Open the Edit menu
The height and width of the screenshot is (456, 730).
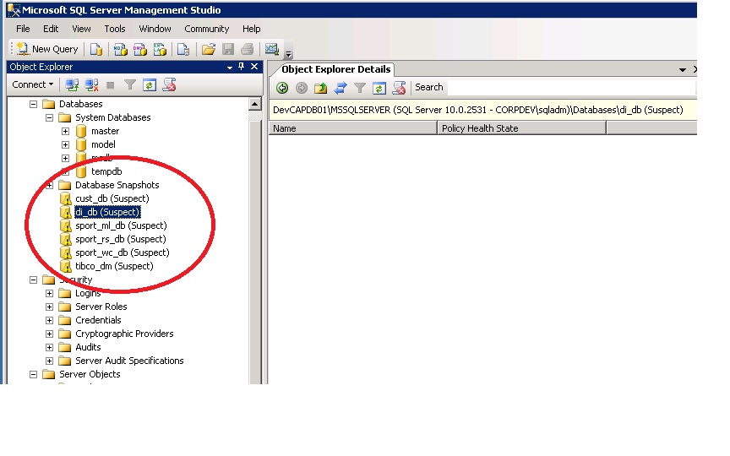coord(51,29)
